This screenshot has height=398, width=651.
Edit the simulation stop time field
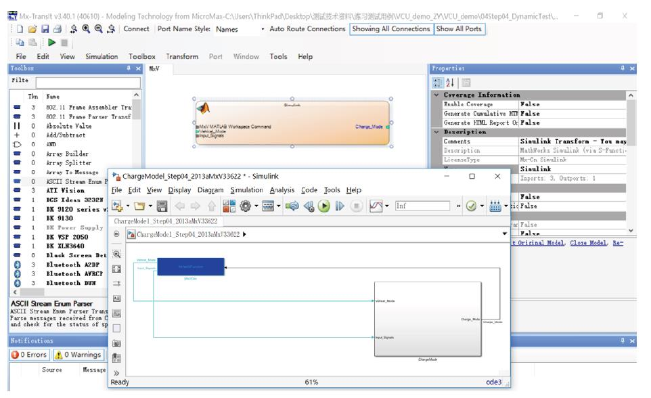click(x=422, y=206)
